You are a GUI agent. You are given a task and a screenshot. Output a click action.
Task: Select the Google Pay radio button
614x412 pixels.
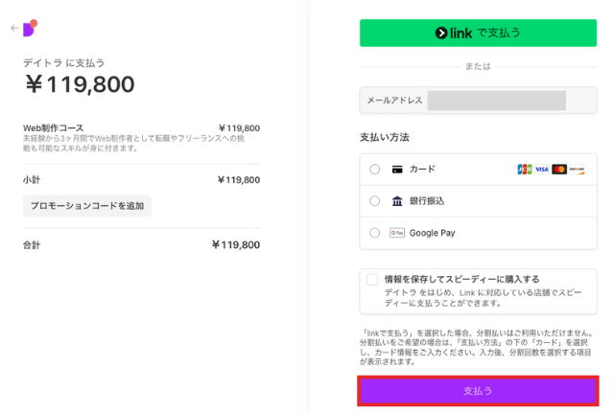point(375,233)
